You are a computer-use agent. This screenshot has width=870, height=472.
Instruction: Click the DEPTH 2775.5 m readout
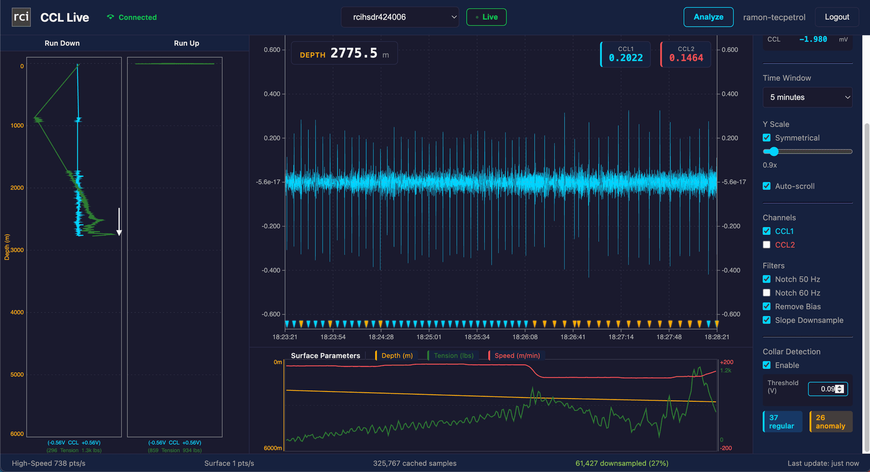pyautogui.click(x=344, y=53)
